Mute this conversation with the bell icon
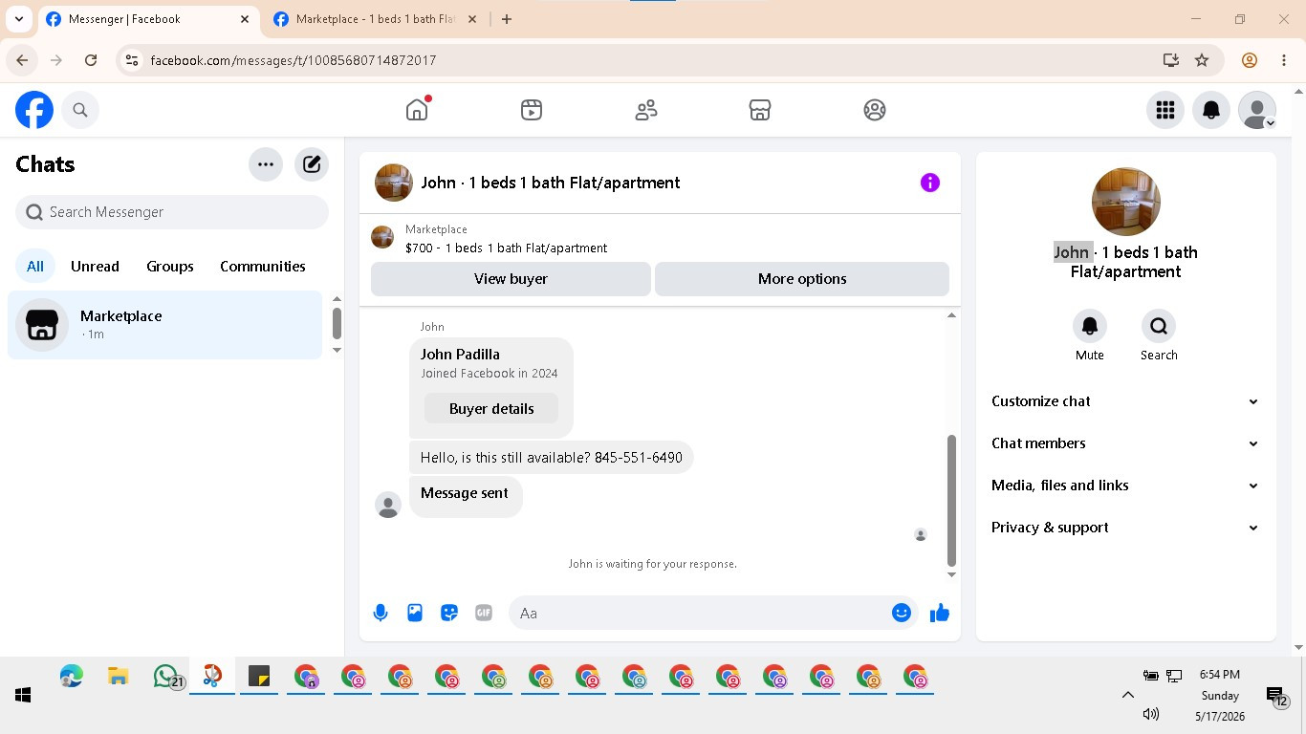The height and width of the screenshot is (734, 1306). point(1090,326)
